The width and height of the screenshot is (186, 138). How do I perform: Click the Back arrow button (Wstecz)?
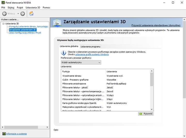pyautogui.click(x=5, y=13)
